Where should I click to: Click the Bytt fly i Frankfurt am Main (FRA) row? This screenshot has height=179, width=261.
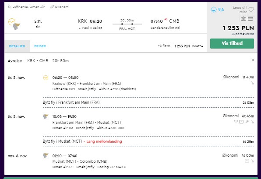click(x=148, y=102)
